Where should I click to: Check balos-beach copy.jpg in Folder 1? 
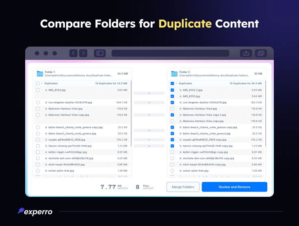point(38,127)
